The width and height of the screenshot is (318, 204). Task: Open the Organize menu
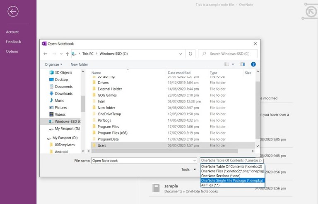point(53,64)
